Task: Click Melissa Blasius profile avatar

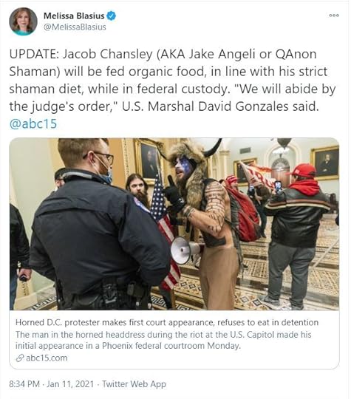Action: point(23,21)
